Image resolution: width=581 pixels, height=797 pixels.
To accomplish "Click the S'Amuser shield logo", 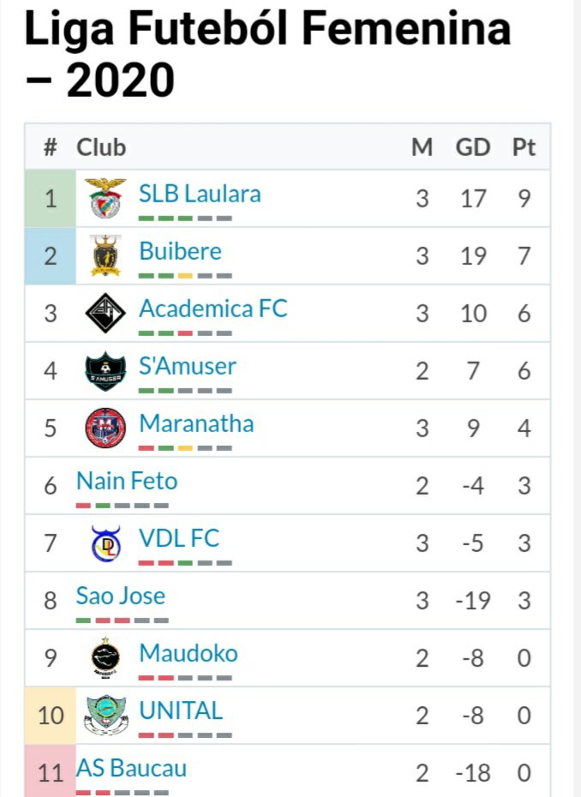I will 106,371.
